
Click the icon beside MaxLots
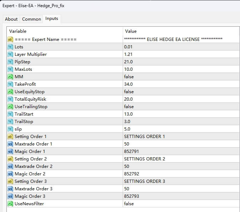10,69
